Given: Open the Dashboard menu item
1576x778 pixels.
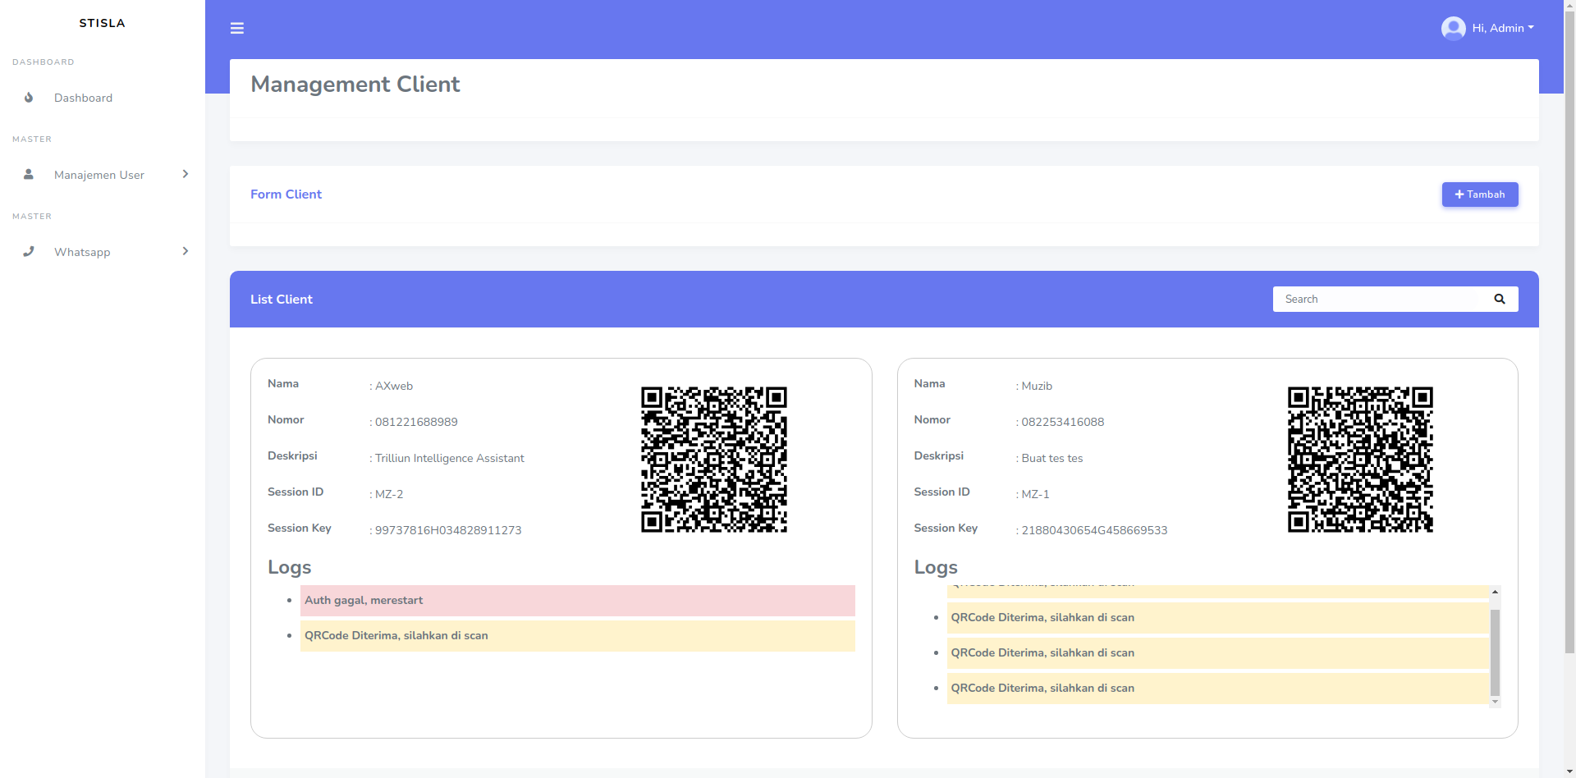Looking at the screenshot, I should pyautogui.click(x=83, y=98).
